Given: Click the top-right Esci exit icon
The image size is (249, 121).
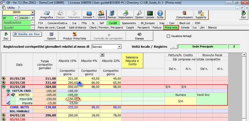Looking at the screenshot, I should (x=243, y=15).
